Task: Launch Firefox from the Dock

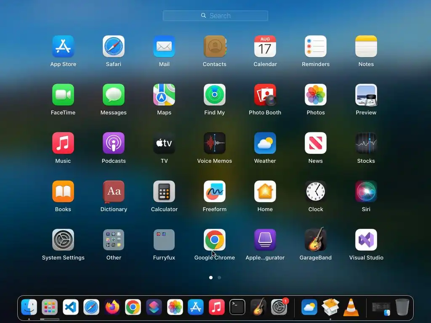Action: (x=112, y=307)
